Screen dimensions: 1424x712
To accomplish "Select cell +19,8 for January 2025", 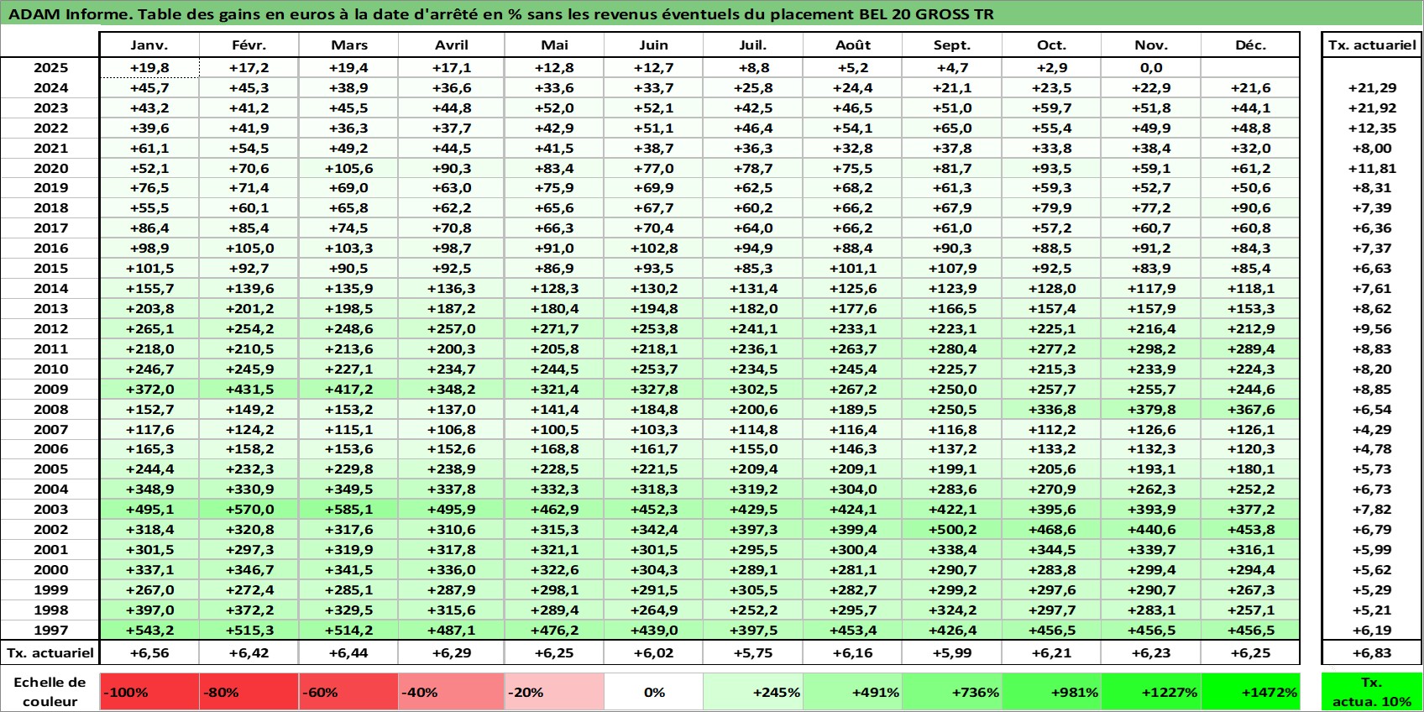I will coord(149,68).
